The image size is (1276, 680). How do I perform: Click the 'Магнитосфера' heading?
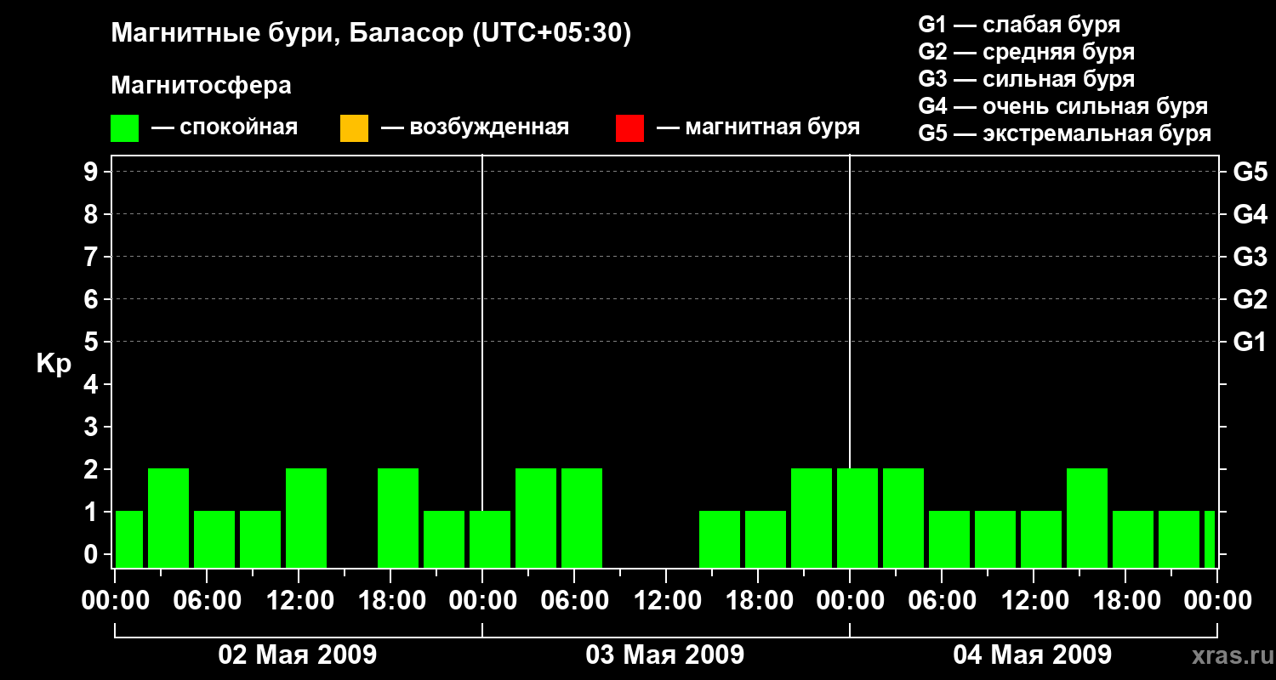(x=202, y=86)
